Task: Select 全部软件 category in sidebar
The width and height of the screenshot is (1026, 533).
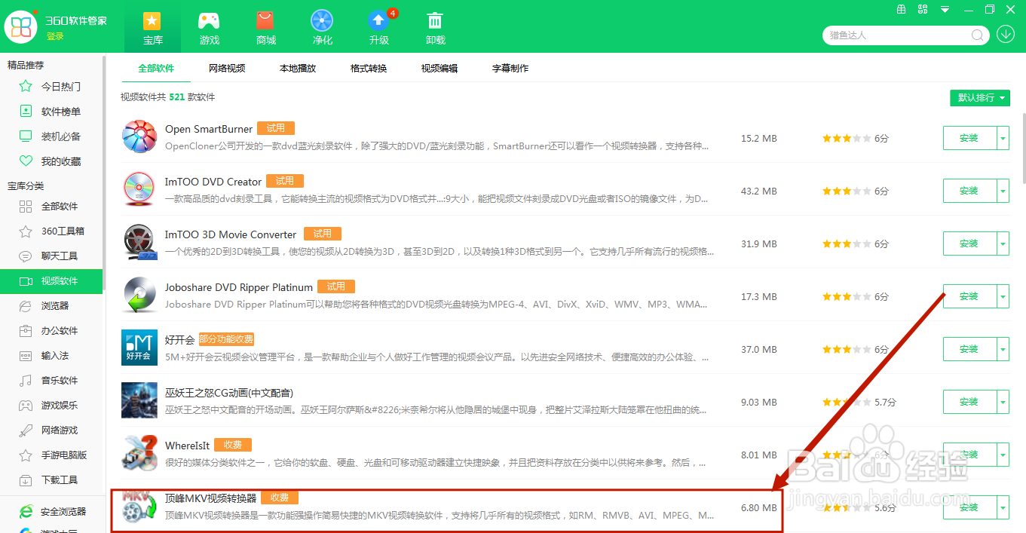Action: click(52, 207)
